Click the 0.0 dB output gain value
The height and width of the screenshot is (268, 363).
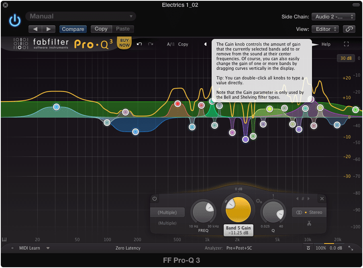point(336,248)
